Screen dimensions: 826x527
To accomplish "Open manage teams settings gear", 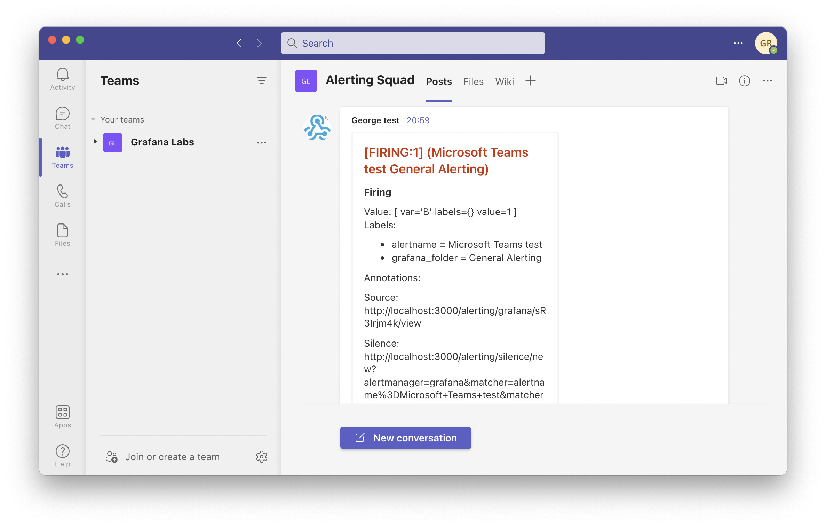I will click(x=262, y=457).
